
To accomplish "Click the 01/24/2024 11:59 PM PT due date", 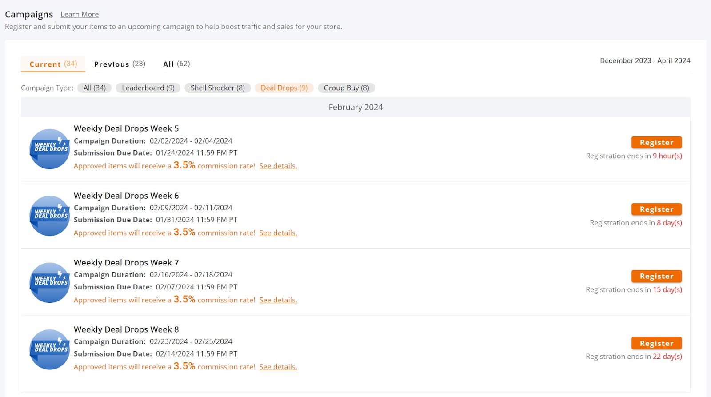I will [x=196, y=152].
